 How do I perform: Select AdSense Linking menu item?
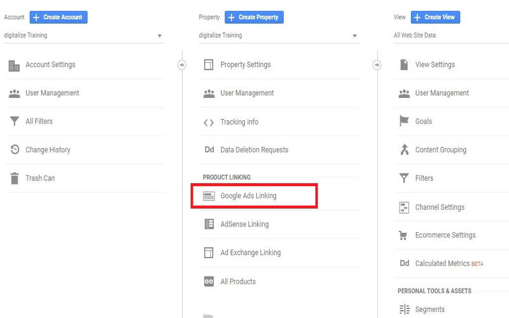click(244, 225)
